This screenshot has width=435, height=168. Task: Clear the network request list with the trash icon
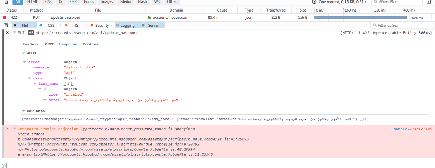point(5,2)
